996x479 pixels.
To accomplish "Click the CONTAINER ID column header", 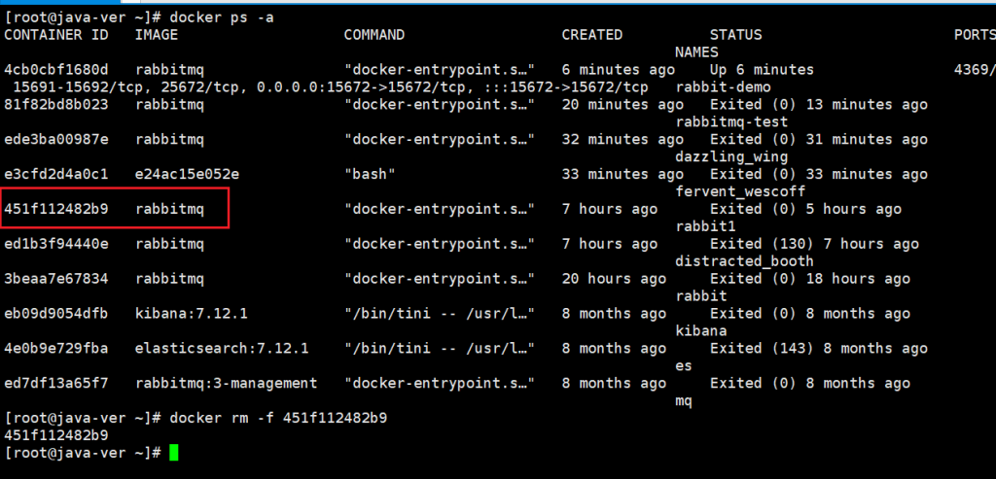I will coord(61,35).
